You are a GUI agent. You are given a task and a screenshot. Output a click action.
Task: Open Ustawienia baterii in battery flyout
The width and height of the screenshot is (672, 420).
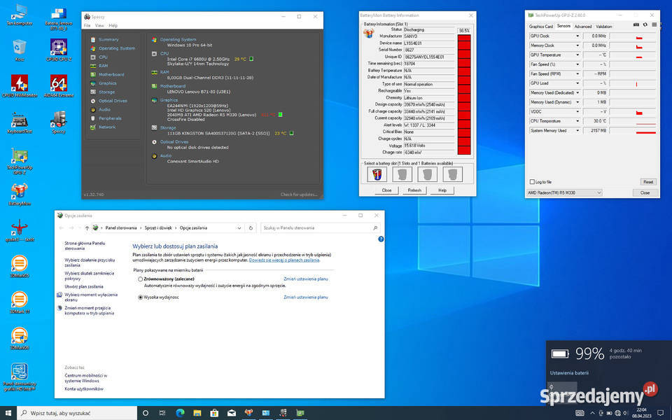(x=569, y=373)
